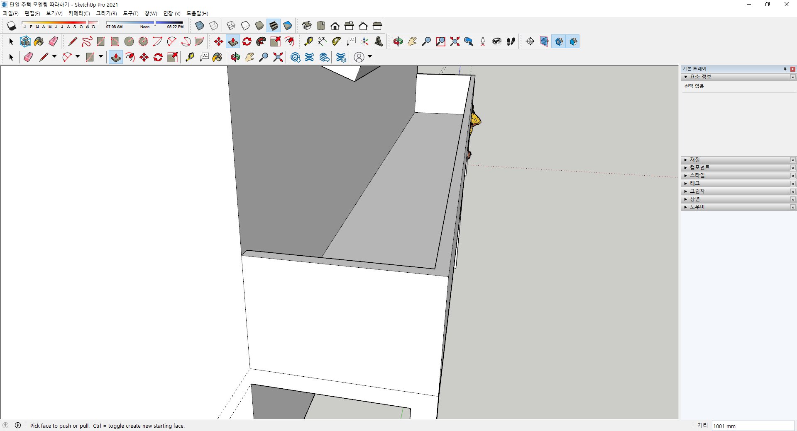Select the Position Camera tool
This screenshot has height=431, width=797.
pyautogui.click(x=483, y=41)
